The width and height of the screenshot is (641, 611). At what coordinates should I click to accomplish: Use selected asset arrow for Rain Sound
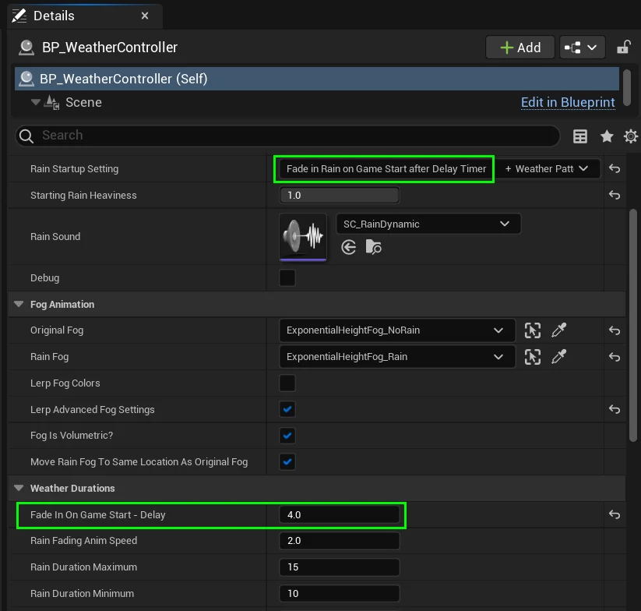[349, 247]
